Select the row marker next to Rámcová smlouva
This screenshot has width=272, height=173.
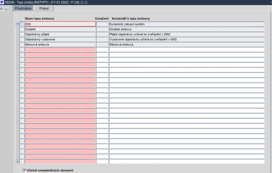pyautogui.click(x=22, y=44)
